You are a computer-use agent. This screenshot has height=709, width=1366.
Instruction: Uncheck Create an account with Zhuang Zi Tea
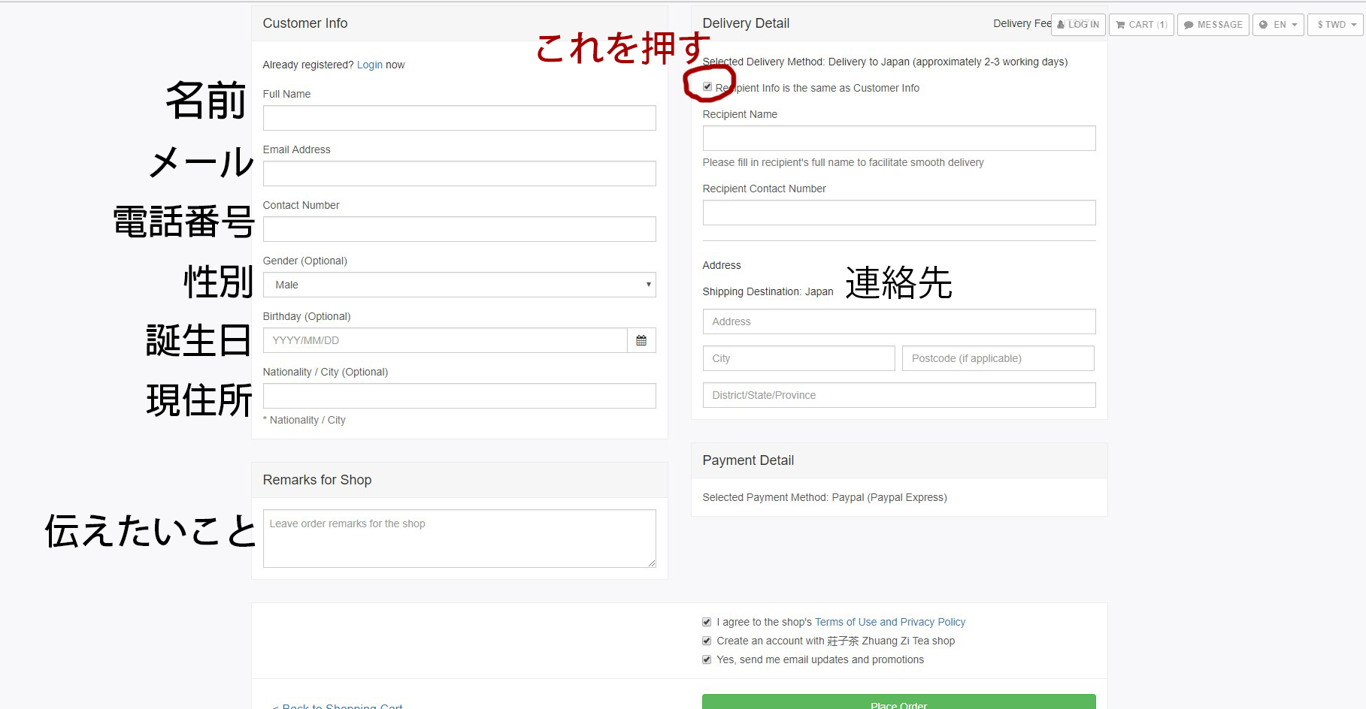[x=707, y=641]
